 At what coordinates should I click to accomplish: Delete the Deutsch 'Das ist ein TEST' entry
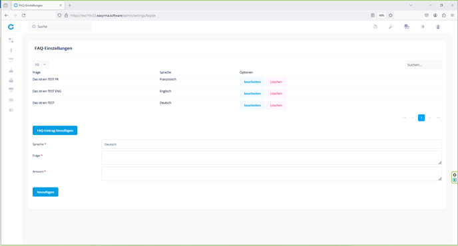point(276,105)
